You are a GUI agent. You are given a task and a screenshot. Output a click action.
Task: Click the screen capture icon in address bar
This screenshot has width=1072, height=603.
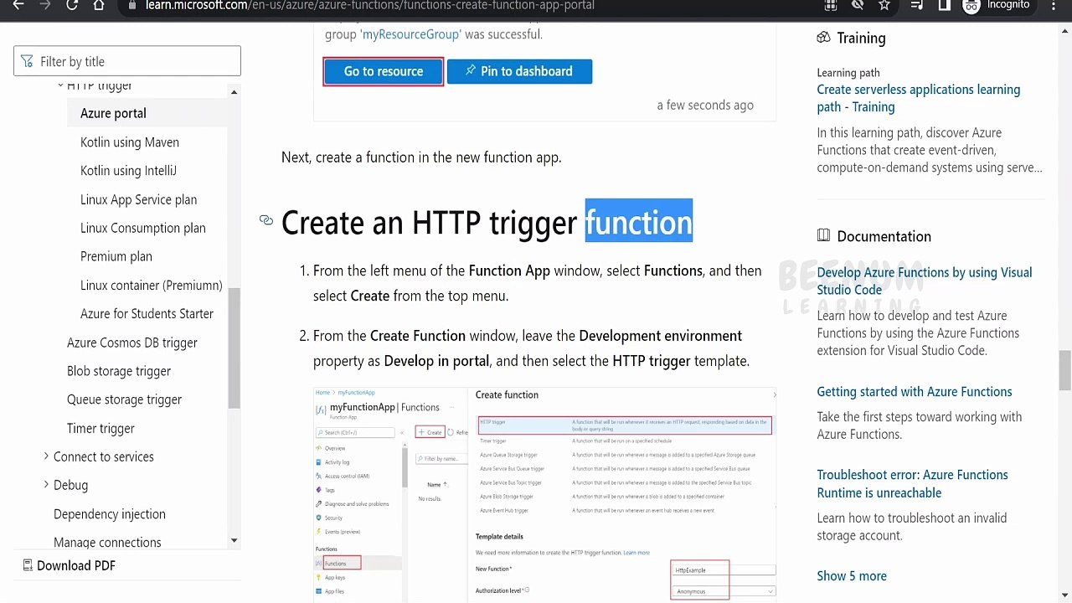pos(831,5)
